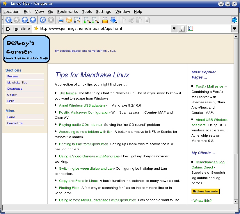The height and width of the screenshot is (214, 240).
Task: Click the vertical scrollbar thumb
Action: click(x=236, y=95)
